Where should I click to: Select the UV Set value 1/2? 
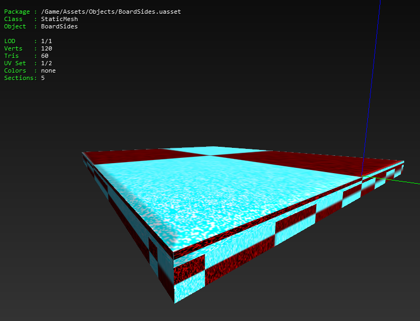click(x=46, y=63)
